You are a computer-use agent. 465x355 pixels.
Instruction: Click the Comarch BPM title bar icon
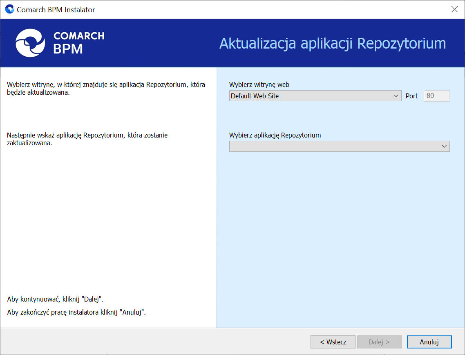pyautogui.click(x=9, y=9)
